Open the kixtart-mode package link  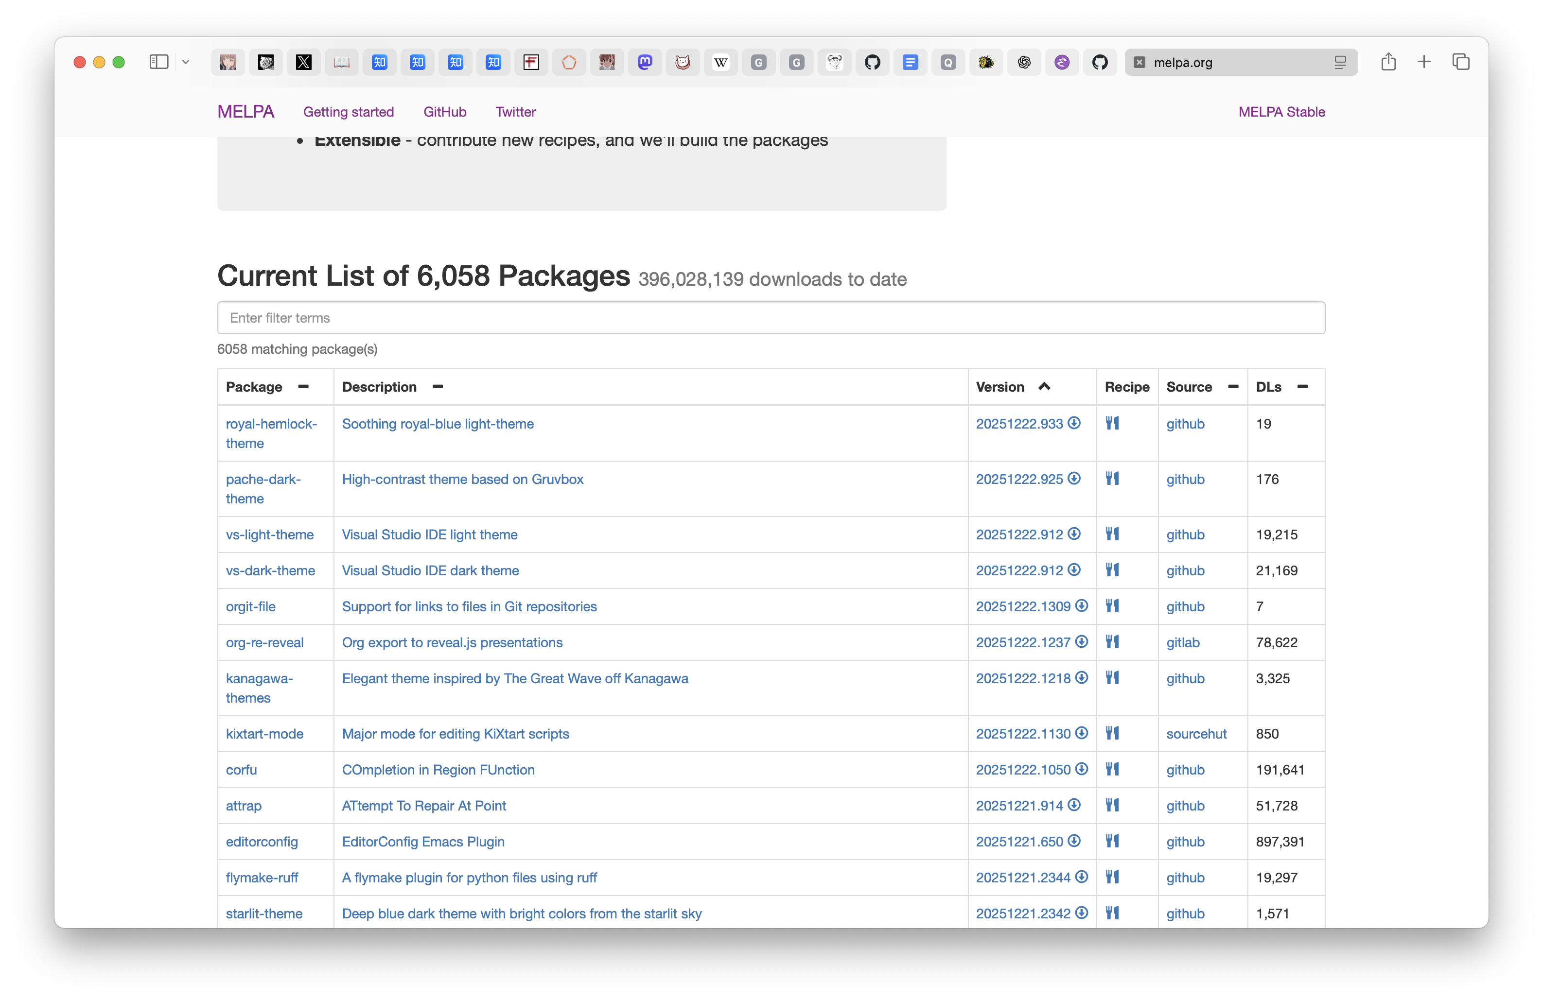264,734
